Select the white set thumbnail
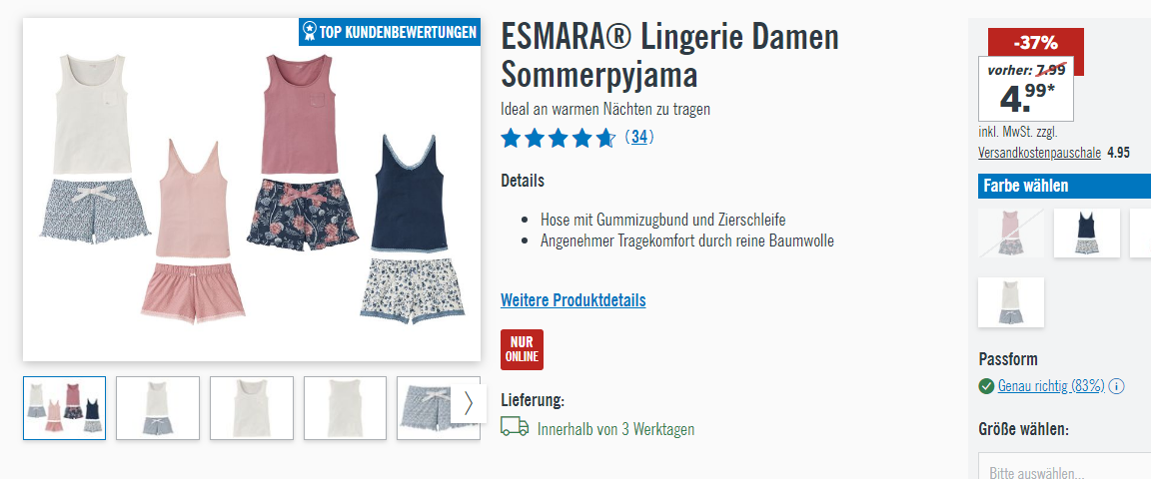 click(158, 408)
